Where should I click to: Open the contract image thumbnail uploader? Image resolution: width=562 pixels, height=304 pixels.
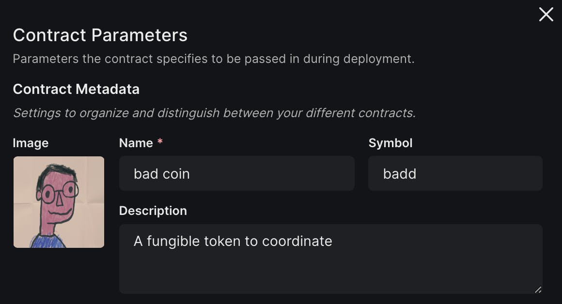click(59, 202)
